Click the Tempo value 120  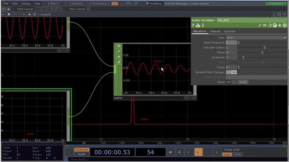pyautogui.click(x=48, y=155)
